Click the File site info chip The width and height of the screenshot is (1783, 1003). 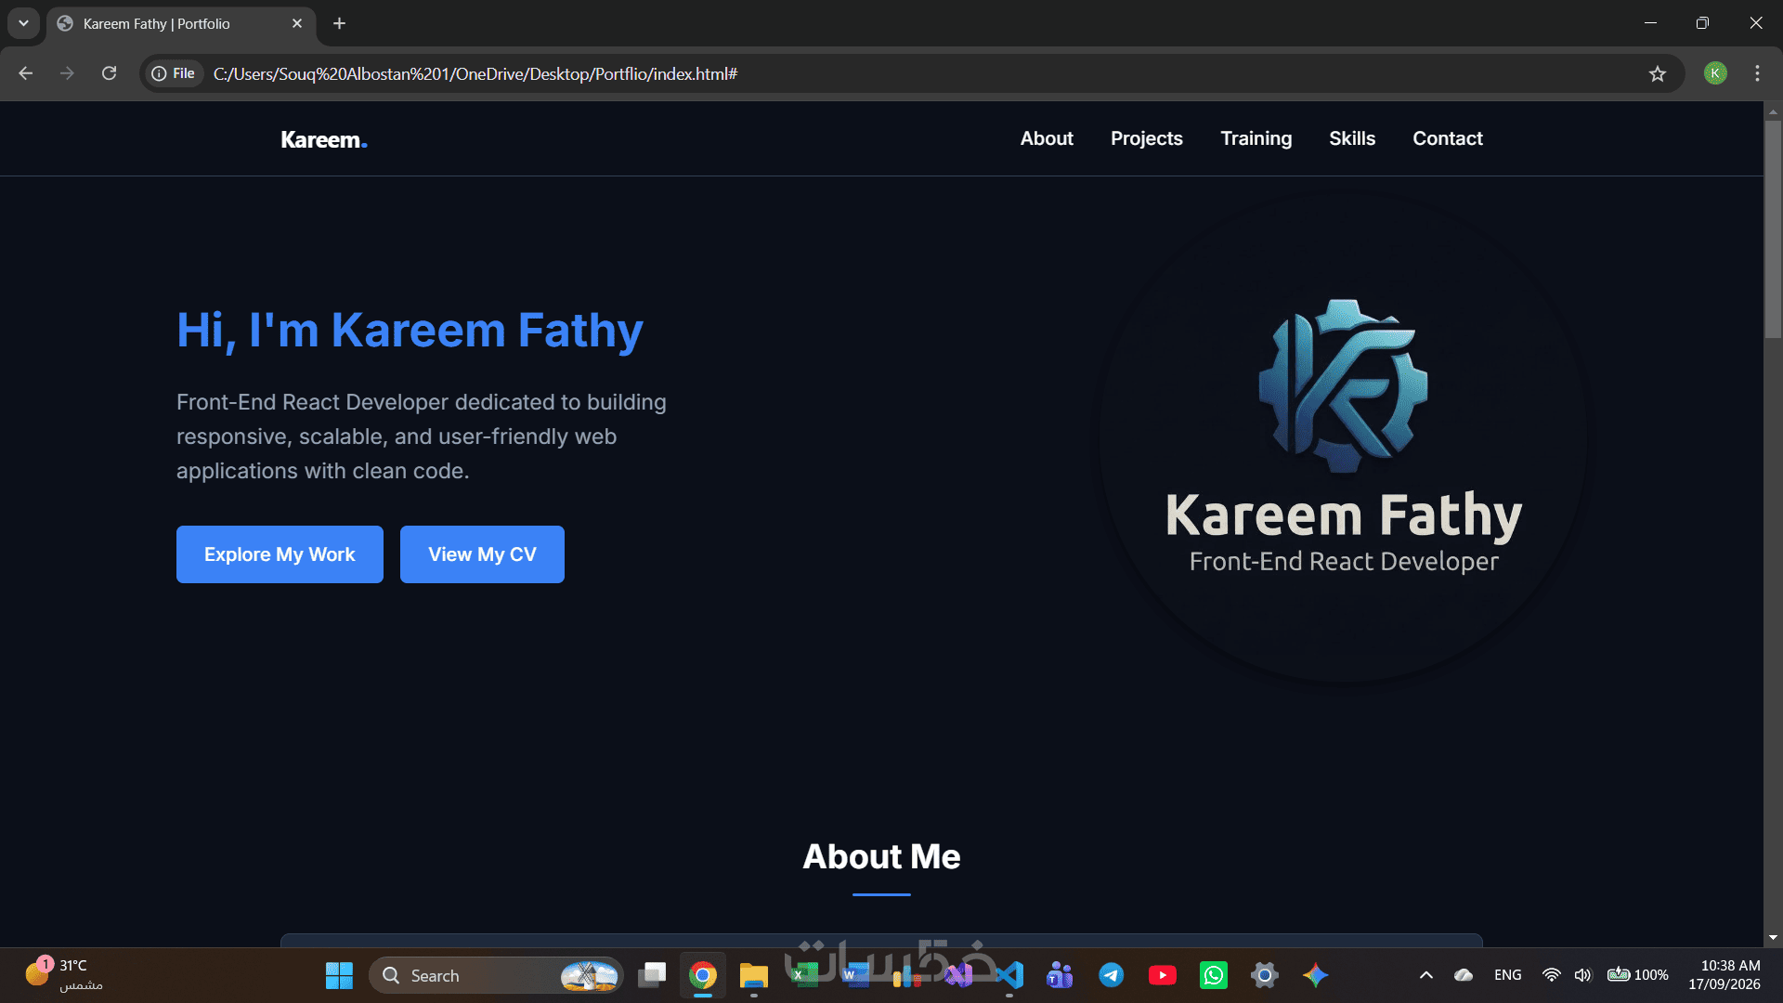point(174,73)
